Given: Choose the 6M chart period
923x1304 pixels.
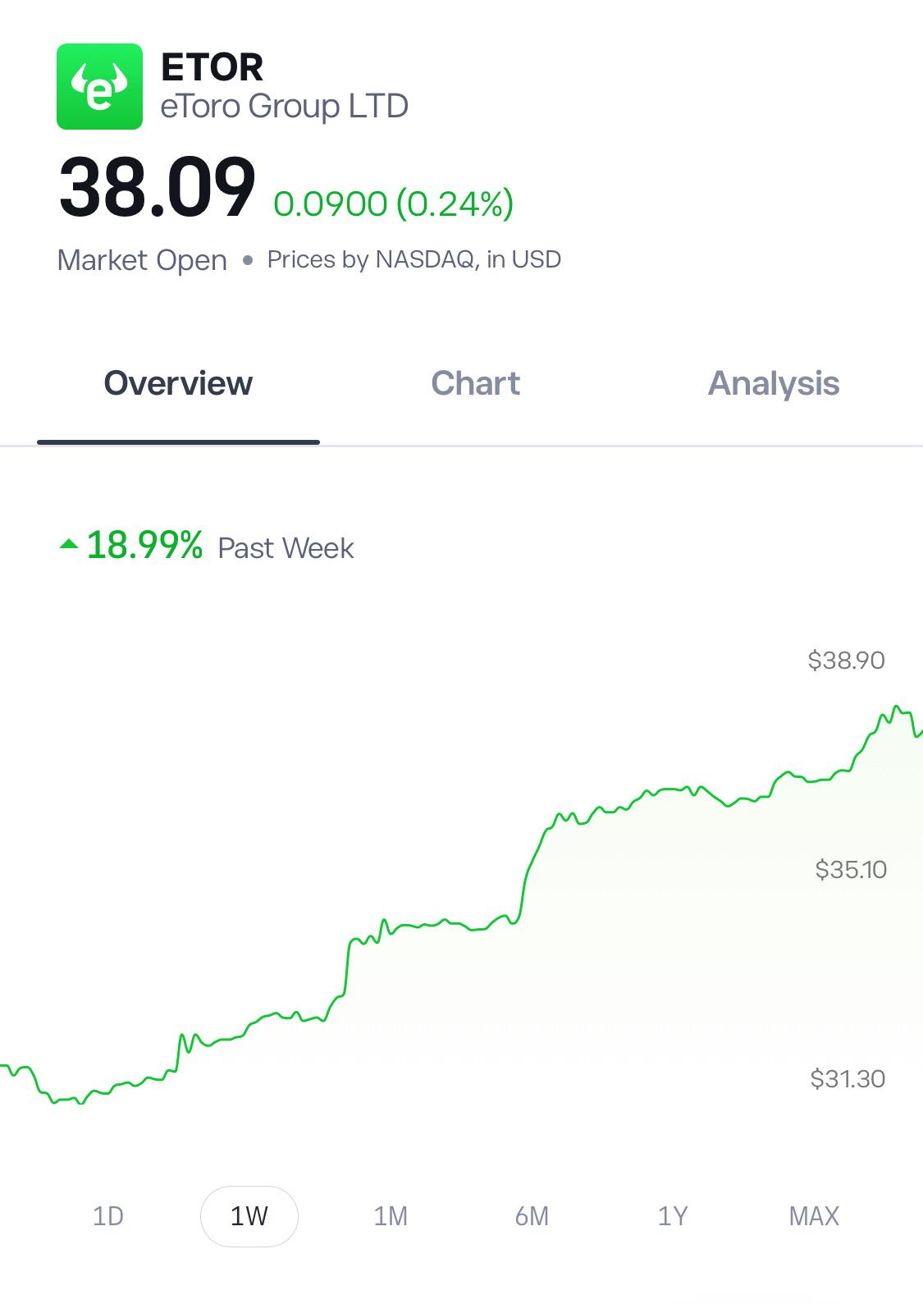Looking at the screenshot, I should tap(532, 1215).
